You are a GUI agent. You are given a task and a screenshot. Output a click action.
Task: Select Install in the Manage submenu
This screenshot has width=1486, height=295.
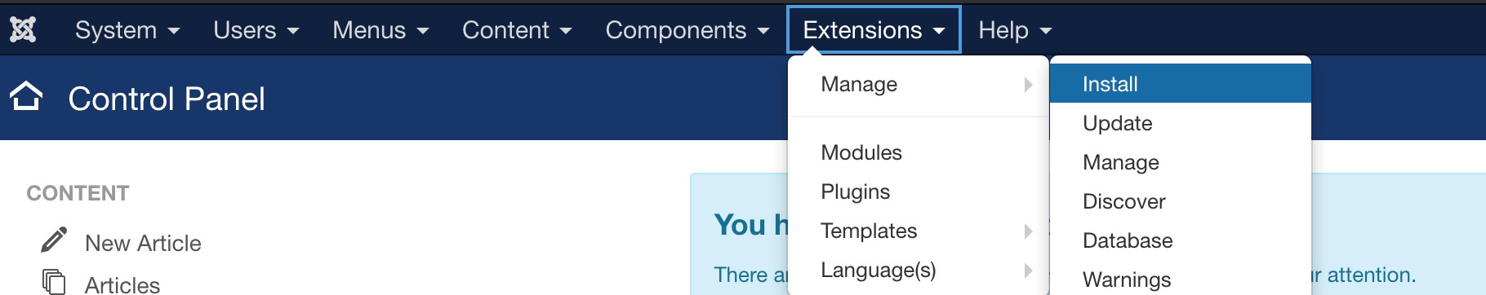point(1180,84)
